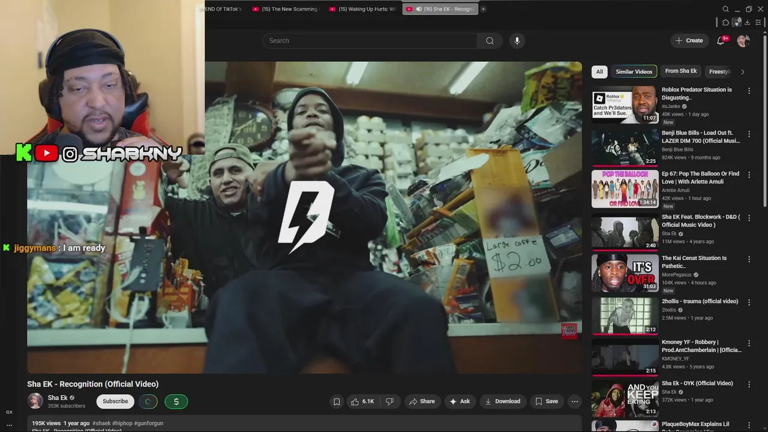Activate voice search microphone icon
768x432 pixels.
(x=517, y=41)
